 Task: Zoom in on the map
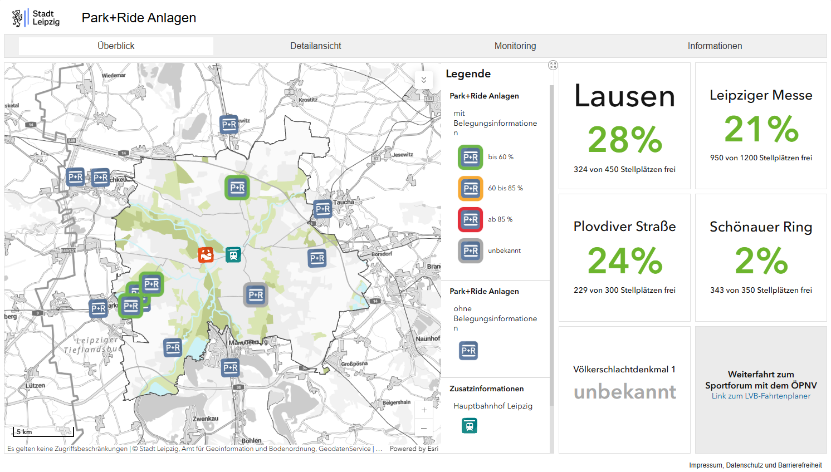coord(424,410)
